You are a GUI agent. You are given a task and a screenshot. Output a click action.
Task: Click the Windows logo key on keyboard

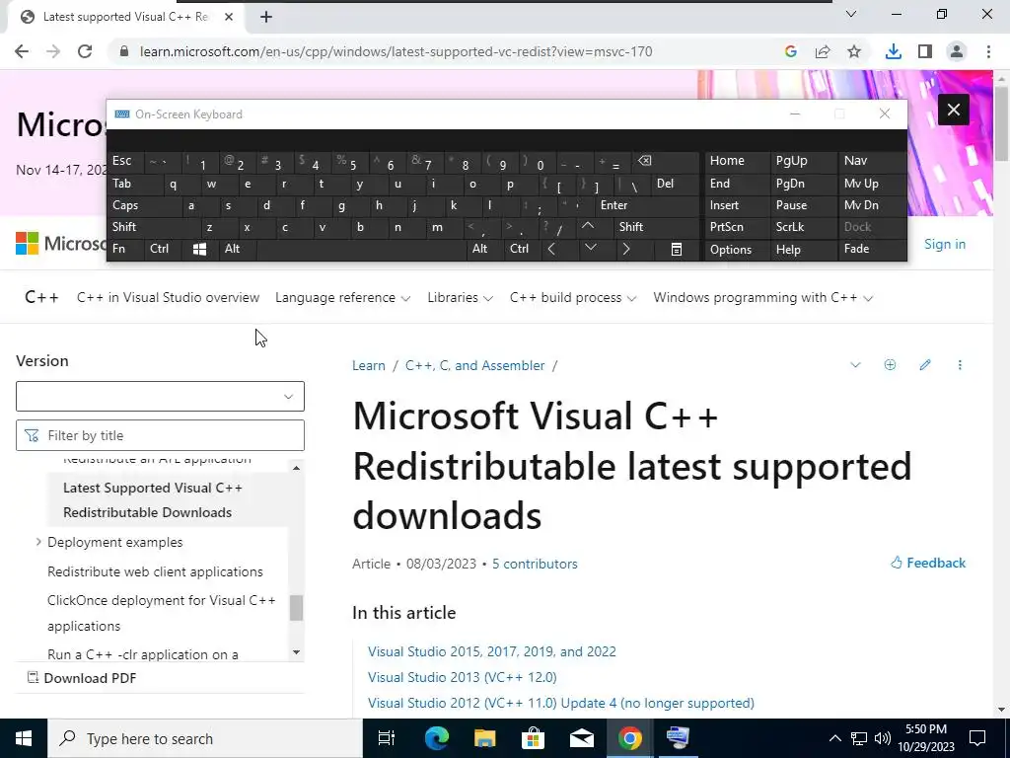point(199,249)
